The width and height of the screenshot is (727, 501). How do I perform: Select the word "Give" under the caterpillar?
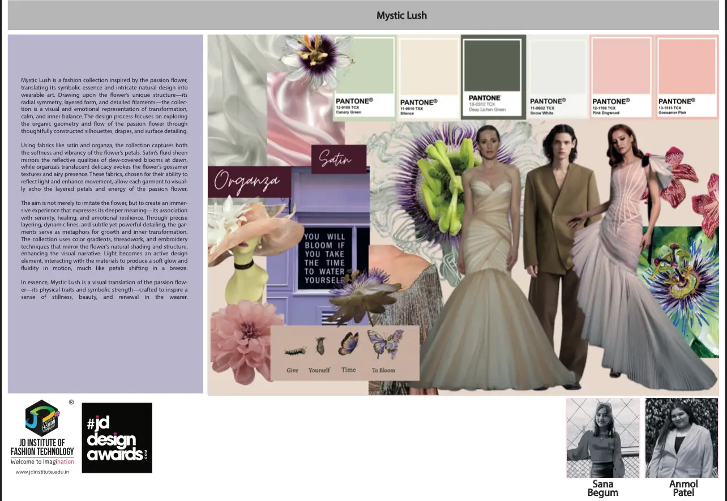(x=292, y=370)
